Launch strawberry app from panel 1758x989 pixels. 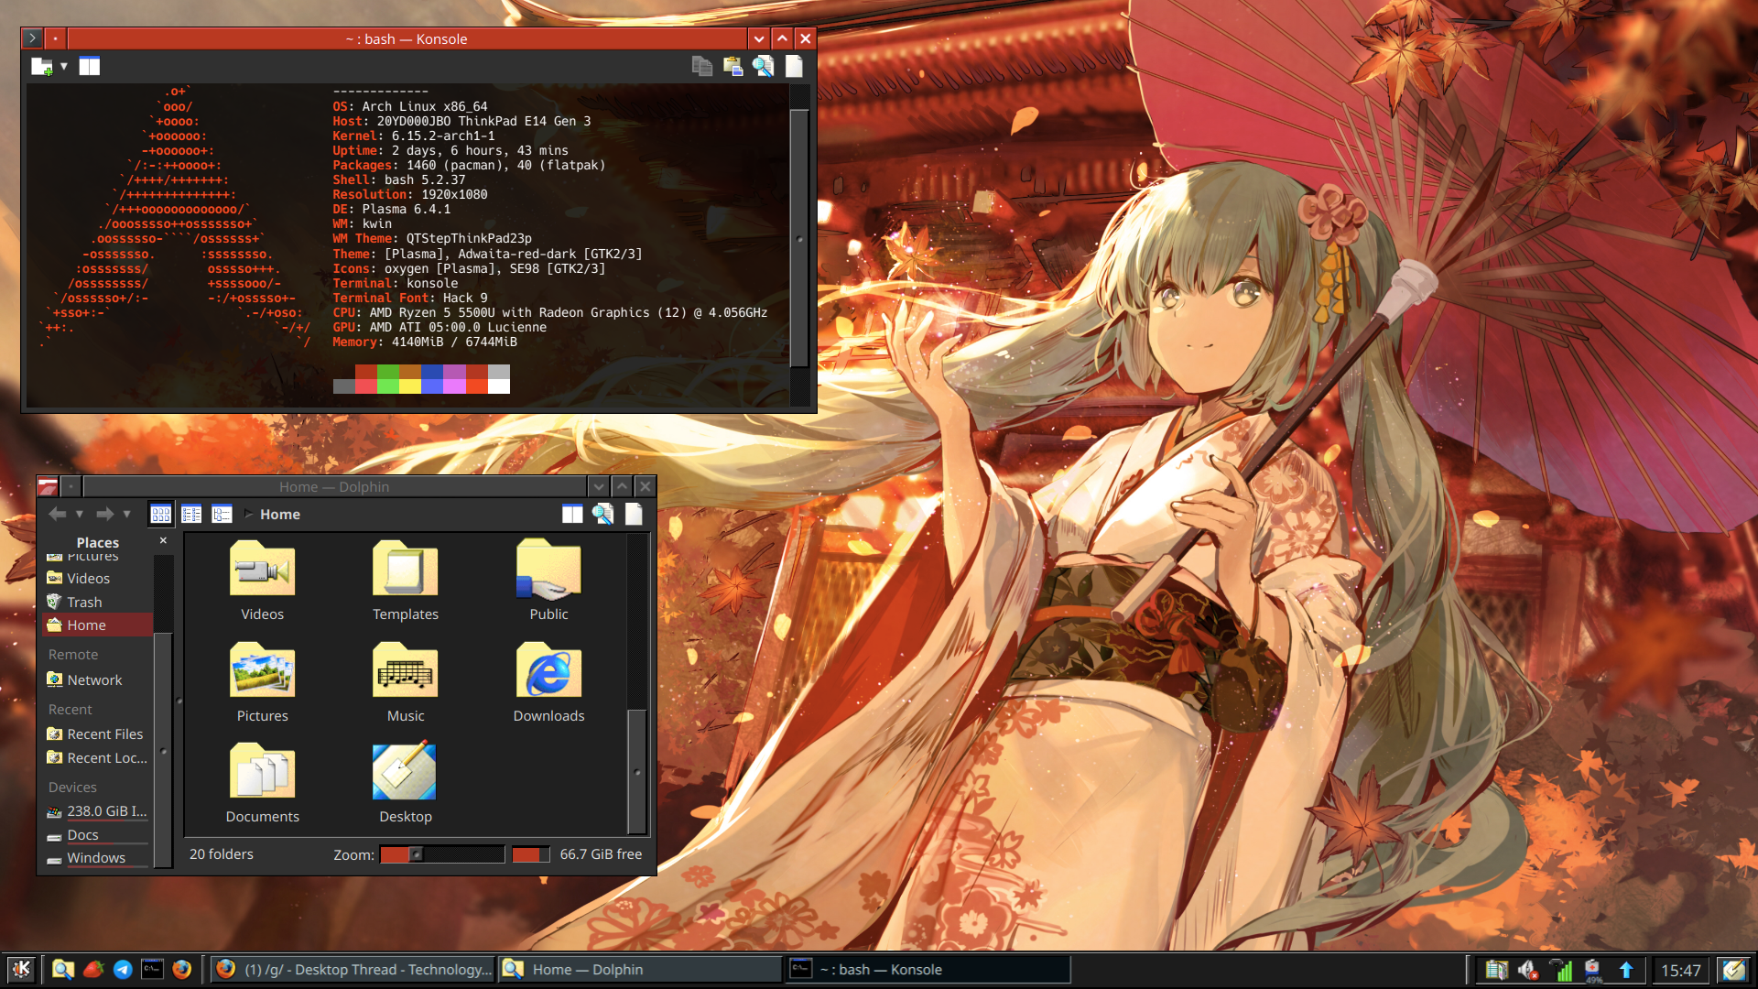92,969
